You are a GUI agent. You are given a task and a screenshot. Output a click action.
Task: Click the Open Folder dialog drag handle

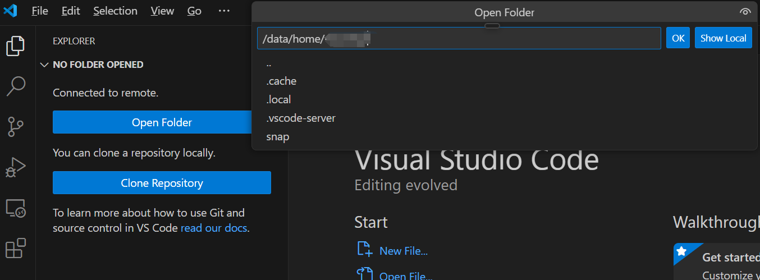492,25
